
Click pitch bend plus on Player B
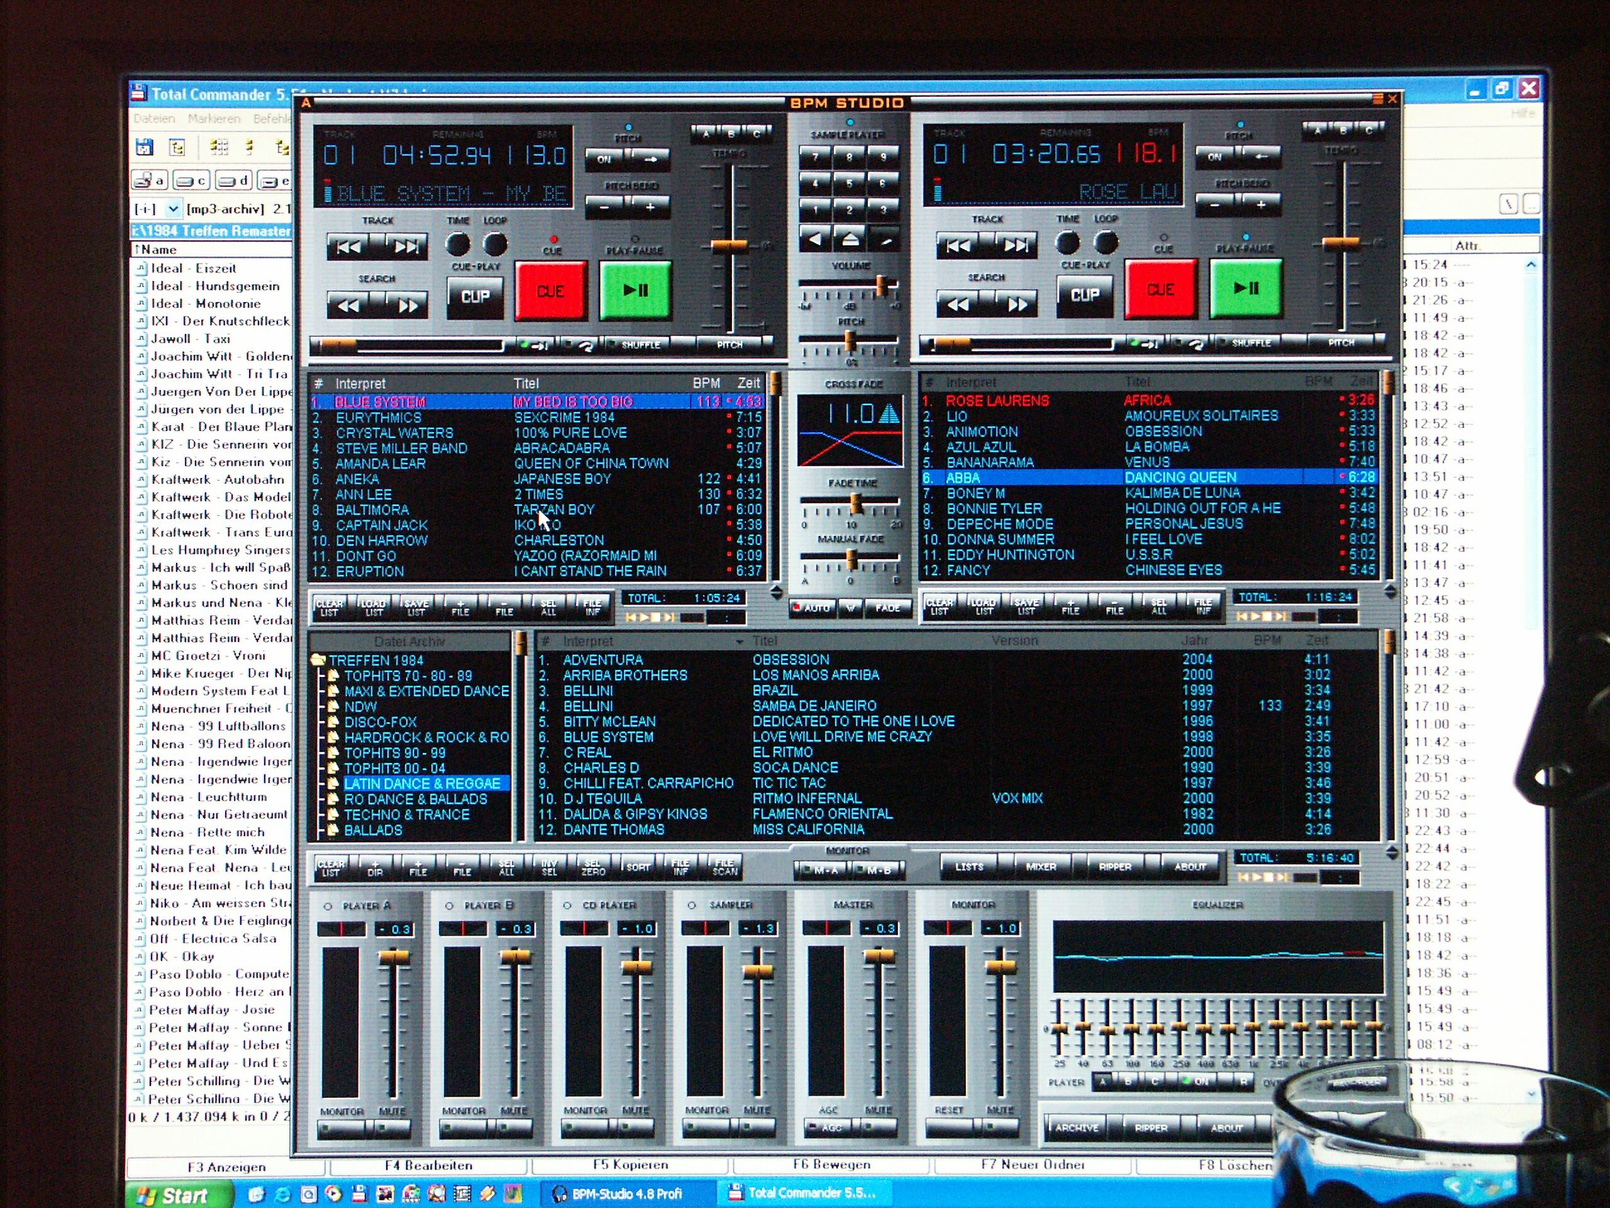(1260, 205)
